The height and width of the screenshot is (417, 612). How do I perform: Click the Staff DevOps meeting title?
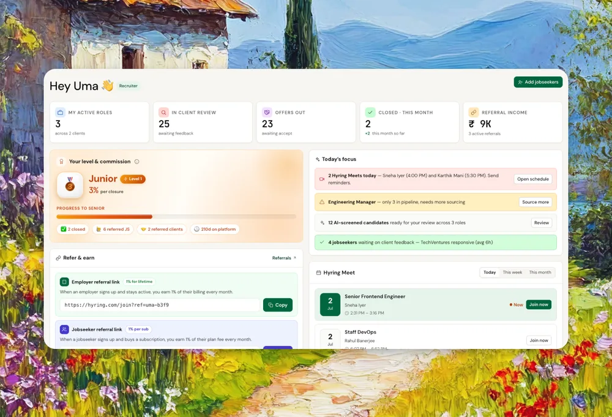pos(360,332)
